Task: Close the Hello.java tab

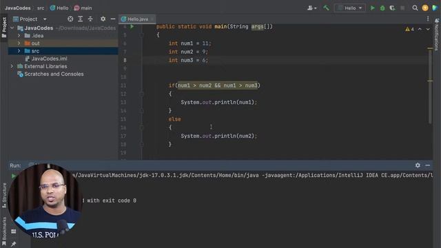Action: point(152,19)
